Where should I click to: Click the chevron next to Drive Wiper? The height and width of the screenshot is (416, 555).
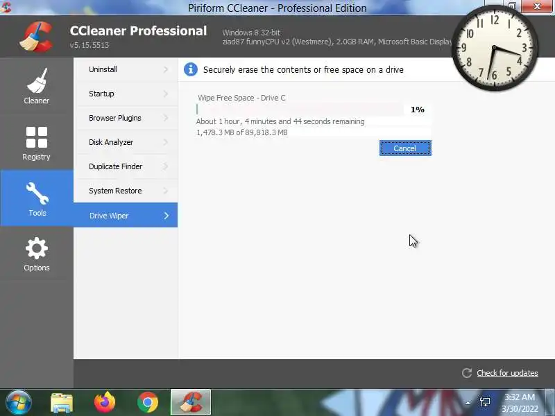[x=166, y=216]
